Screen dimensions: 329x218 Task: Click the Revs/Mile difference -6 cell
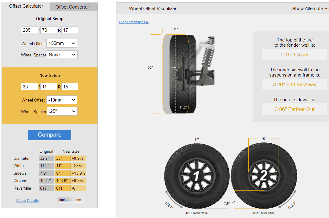tap(78, 188)
